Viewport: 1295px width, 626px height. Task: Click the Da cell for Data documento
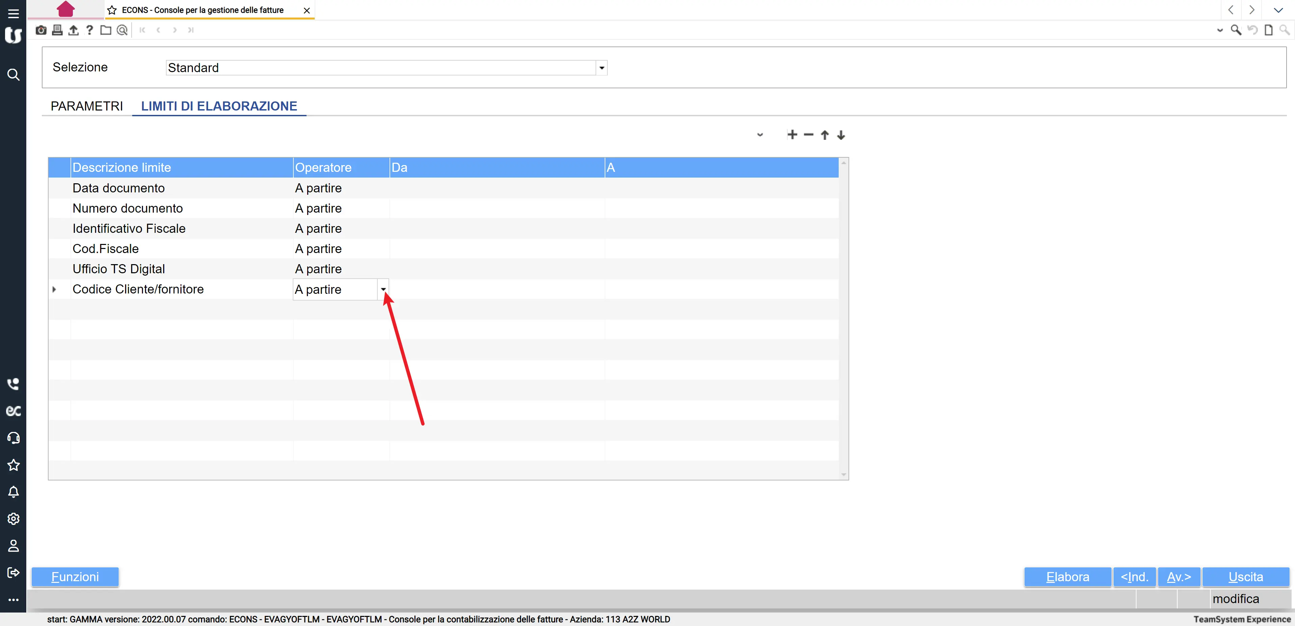pos(497,188)
